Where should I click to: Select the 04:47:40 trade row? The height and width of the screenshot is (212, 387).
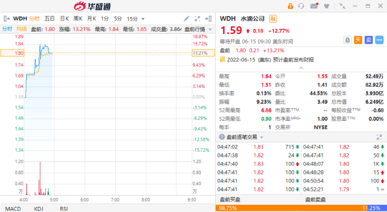[258, 164]
